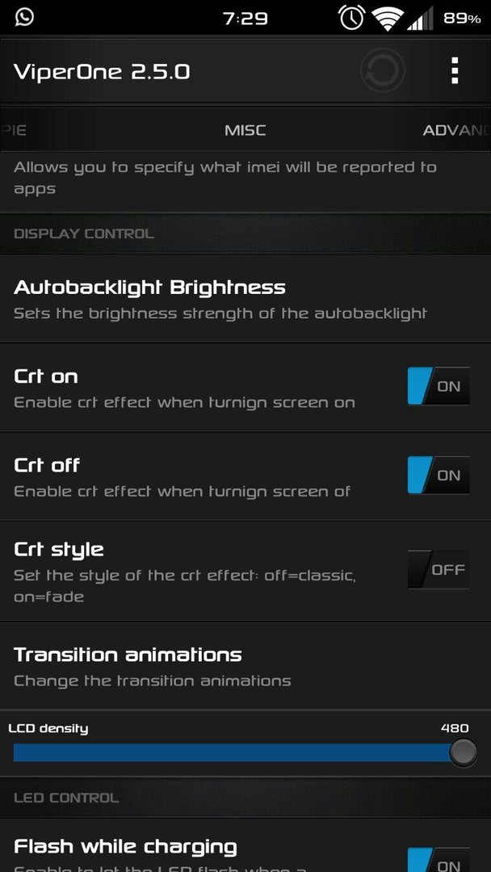Open Autobacklight Brightness setting
Image resolution: width=491 pixels, height=872 pixels.
[x=245, y=300]
